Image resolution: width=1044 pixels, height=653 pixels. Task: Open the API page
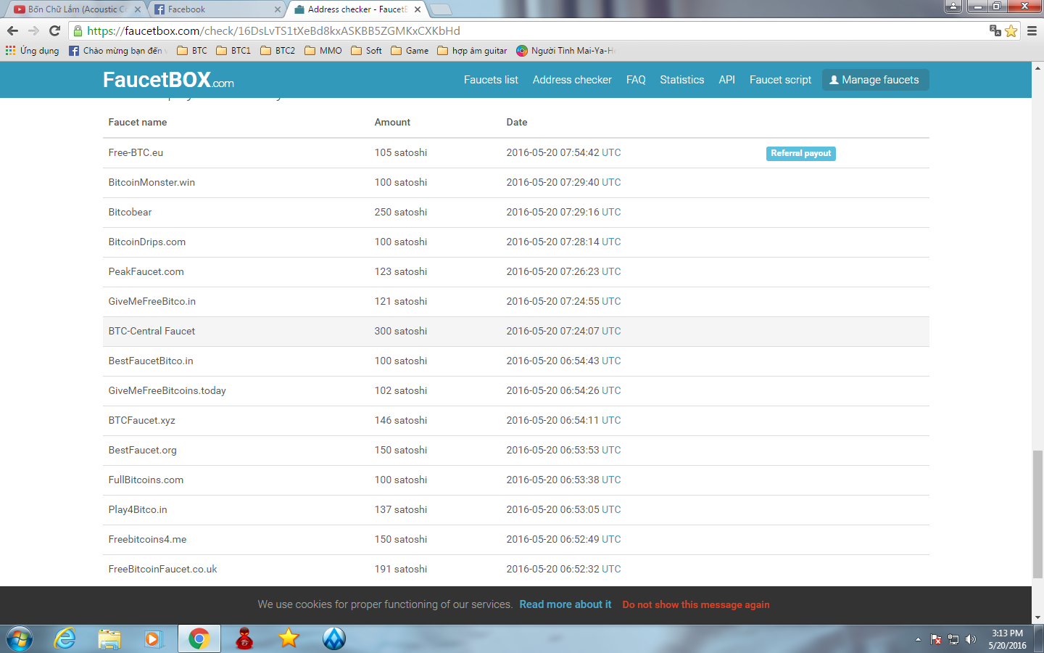(x=726, y=80)
